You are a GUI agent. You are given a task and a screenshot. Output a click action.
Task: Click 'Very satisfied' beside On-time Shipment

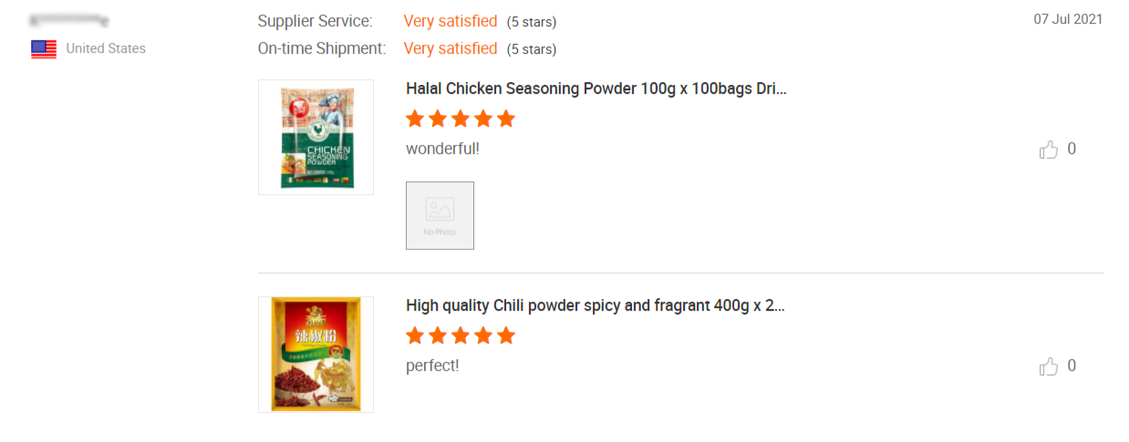click(451, 48)
